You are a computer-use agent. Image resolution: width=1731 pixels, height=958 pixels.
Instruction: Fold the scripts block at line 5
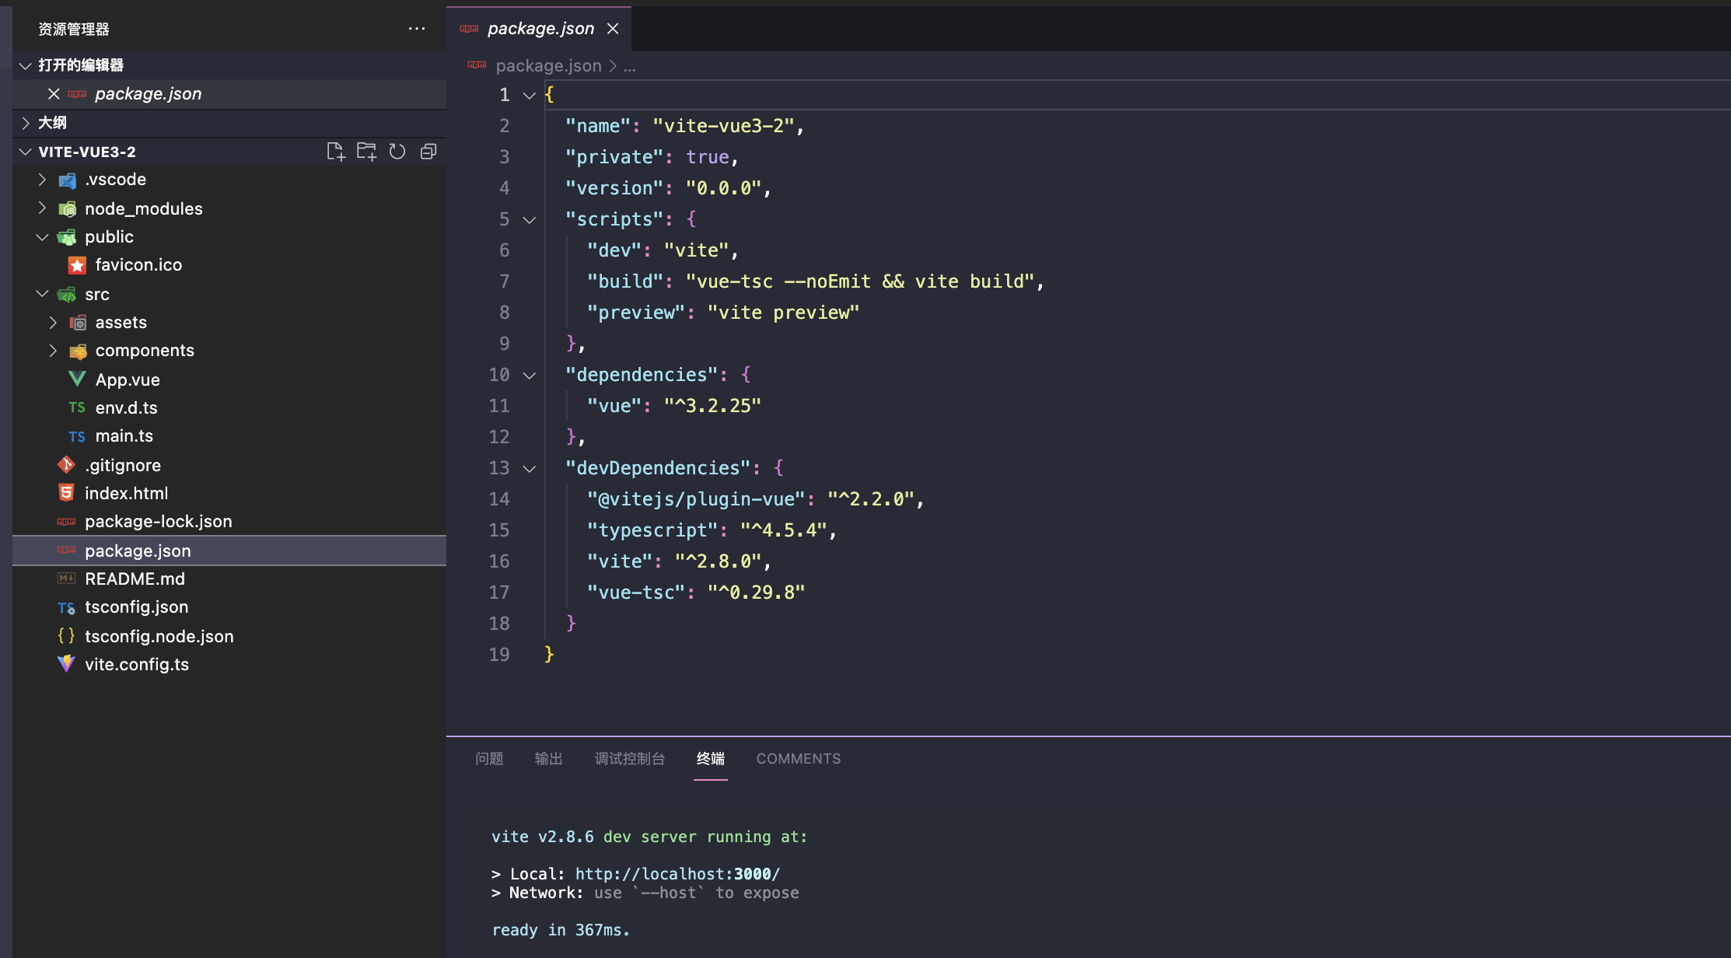pos(530,220)
